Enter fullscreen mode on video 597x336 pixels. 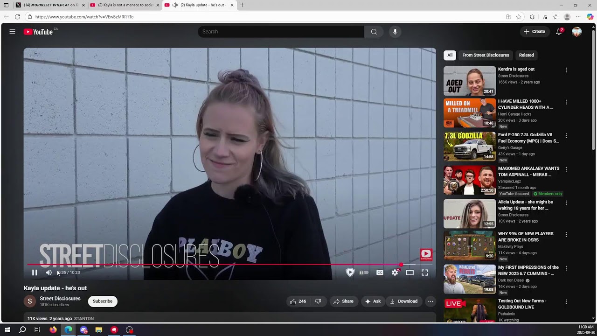tap(424, 273)
